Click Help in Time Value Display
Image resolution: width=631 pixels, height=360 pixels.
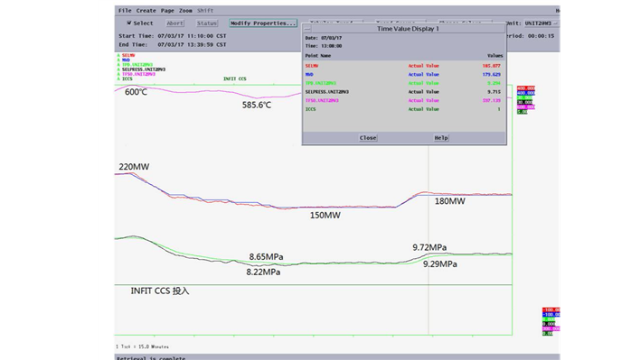click(x=441, y=138)
